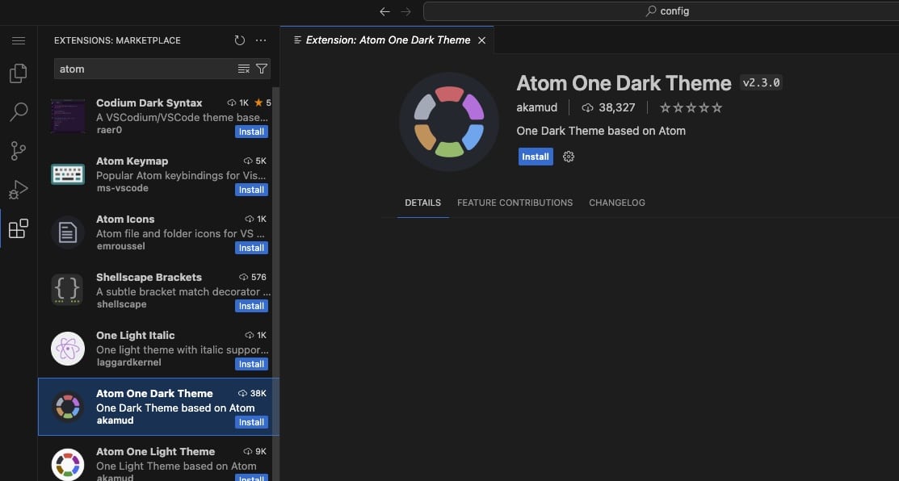Click the large Atom One Dark Theme logo
Screen dimensions: 899x481
pos(449,122)
